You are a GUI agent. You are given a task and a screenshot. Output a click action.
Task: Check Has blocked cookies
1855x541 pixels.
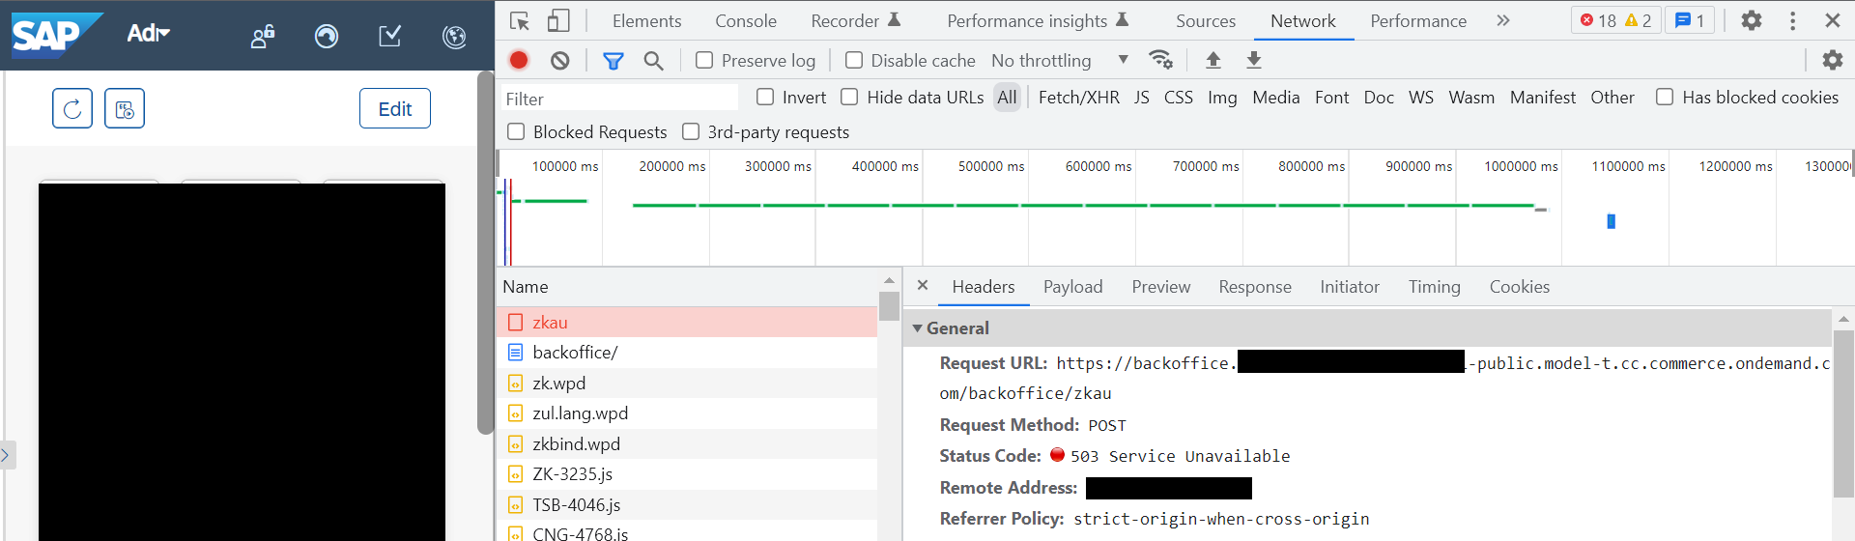click(x=1665, y=97)
